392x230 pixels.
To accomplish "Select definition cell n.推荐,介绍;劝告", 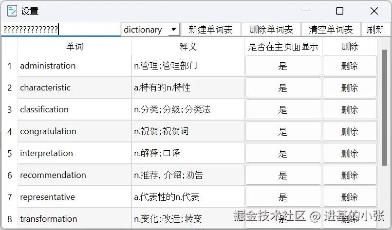I will point(188,175).
